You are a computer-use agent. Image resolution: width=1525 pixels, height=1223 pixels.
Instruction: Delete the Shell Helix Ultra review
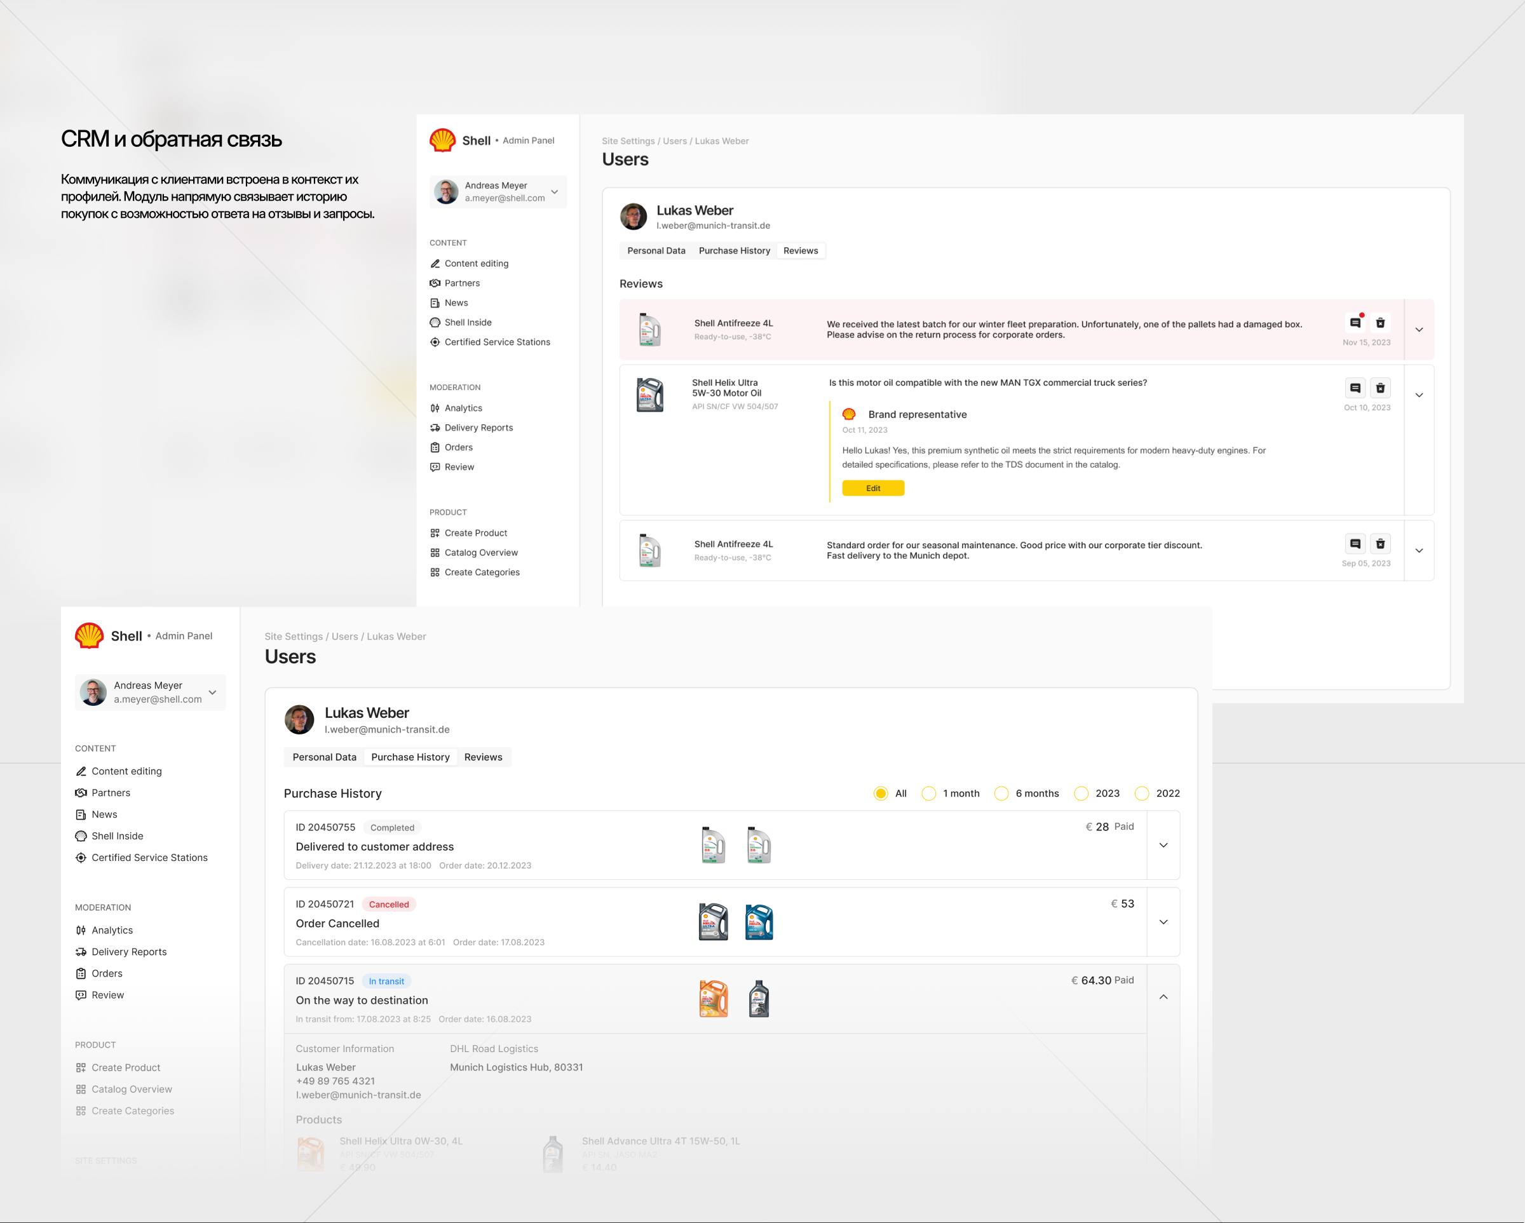coord(1381,388)
